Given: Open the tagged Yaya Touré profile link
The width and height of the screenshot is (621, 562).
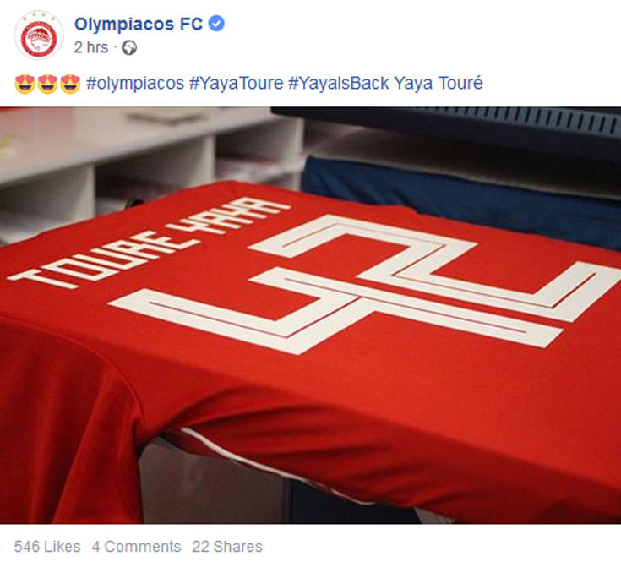Looking at the screenshot, I should point(439,84).
